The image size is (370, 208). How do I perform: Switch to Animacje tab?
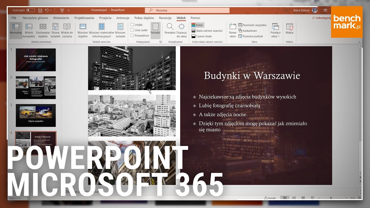click(123, 18)
